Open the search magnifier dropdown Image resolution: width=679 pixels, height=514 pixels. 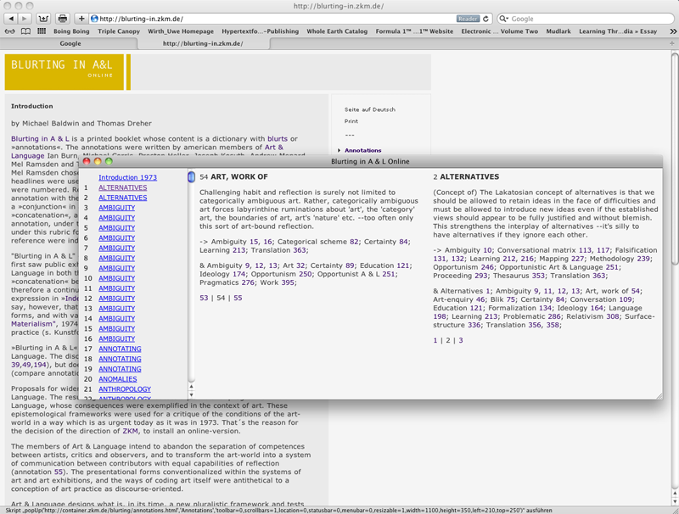(504, 18)
